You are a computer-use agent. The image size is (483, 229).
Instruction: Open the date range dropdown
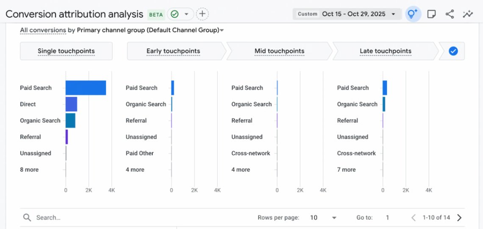[x=347, y=14]
